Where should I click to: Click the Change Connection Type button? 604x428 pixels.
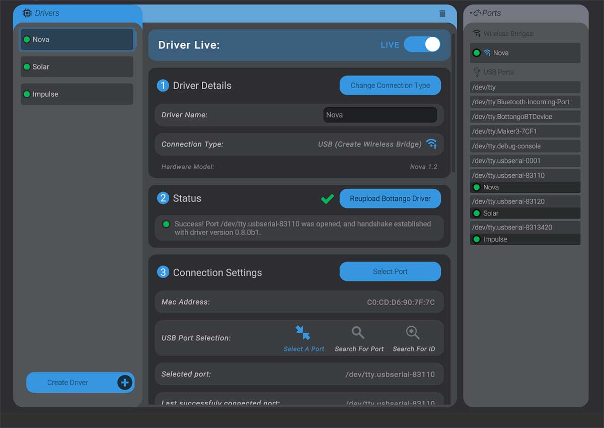point(390,86)
